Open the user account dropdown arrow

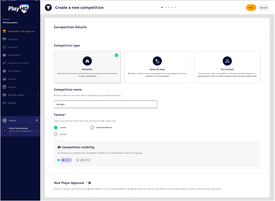[37, 131]
